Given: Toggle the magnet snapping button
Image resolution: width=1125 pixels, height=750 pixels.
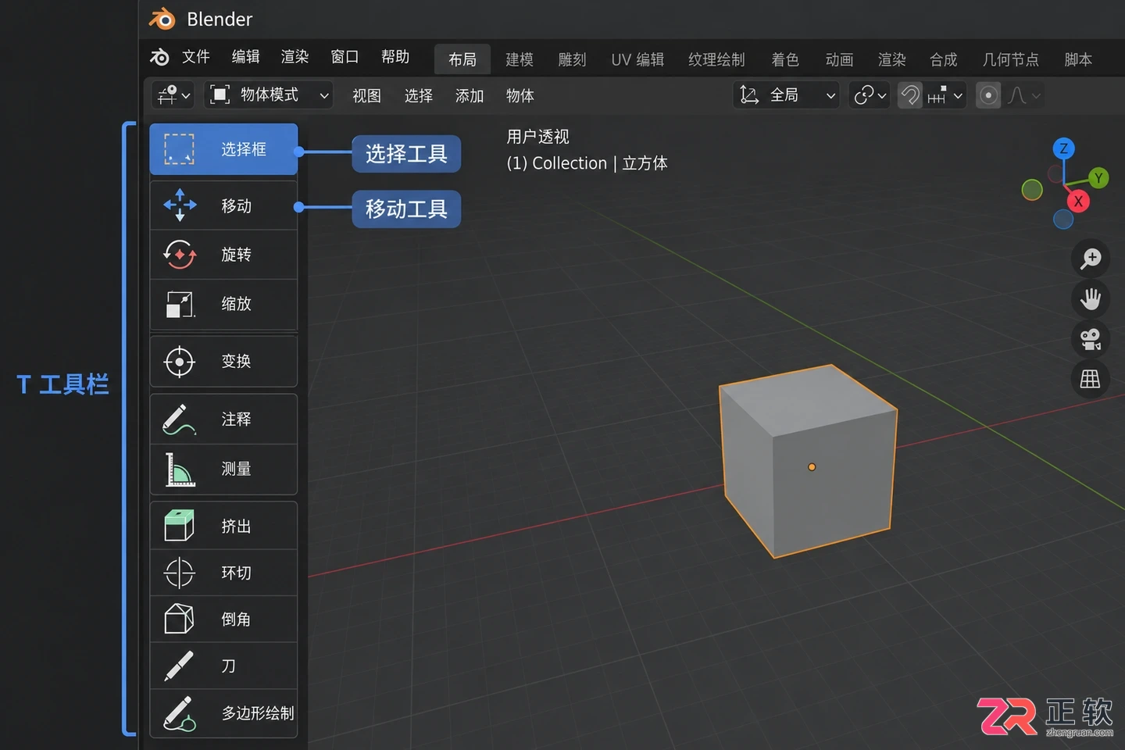Looking at the screenshot, I should point(910,95).
